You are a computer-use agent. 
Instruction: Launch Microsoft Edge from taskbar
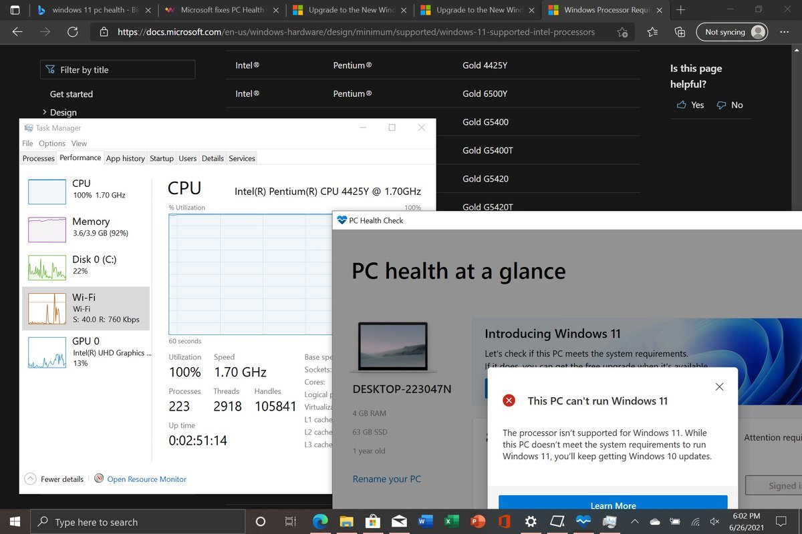tap(320, 521)
